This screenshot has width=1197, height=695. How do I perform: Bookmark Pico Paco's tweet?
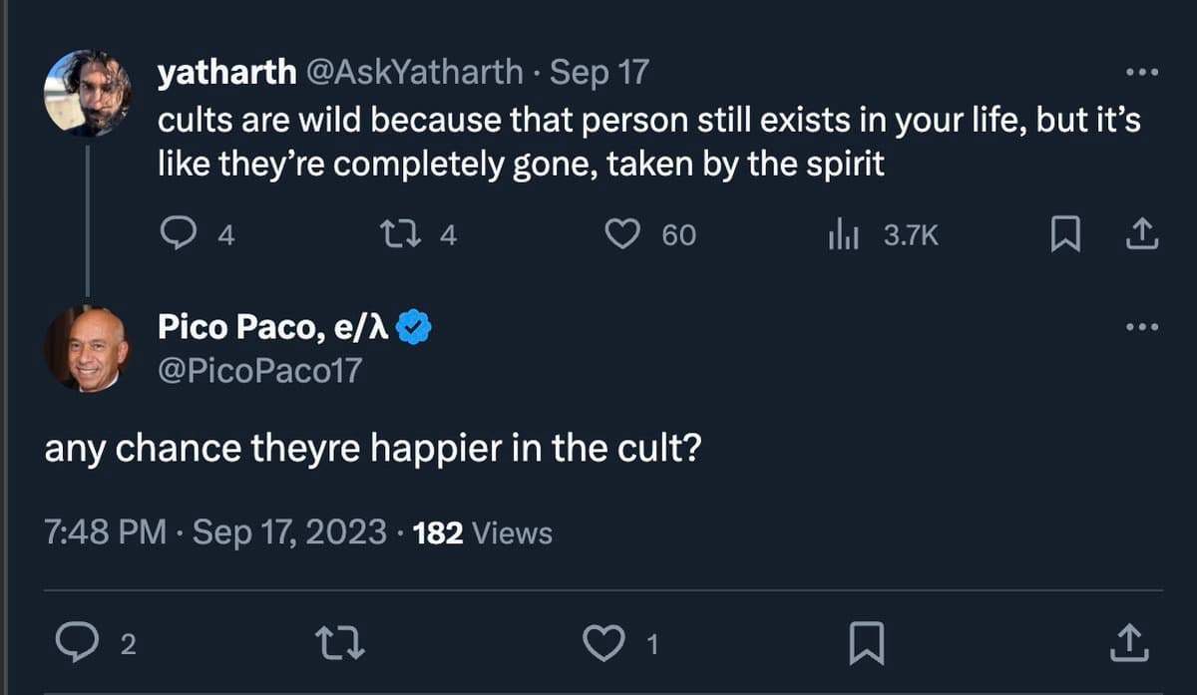coord(865,643)
